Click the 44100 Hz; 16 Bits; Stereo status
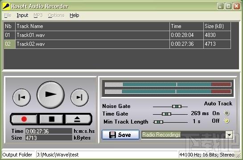The height and width of the screenshot is (160, 243). [207, 155]
